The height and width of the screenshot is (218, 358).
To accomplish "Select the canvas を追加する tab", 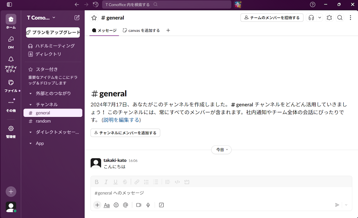I will (141, 30).
